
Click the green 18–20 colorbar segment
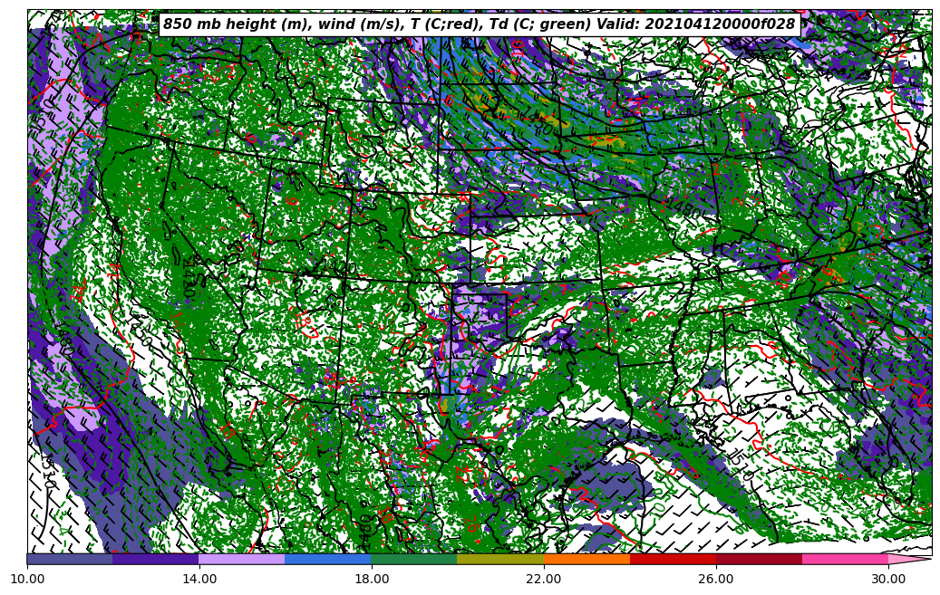tap(414, 559)
